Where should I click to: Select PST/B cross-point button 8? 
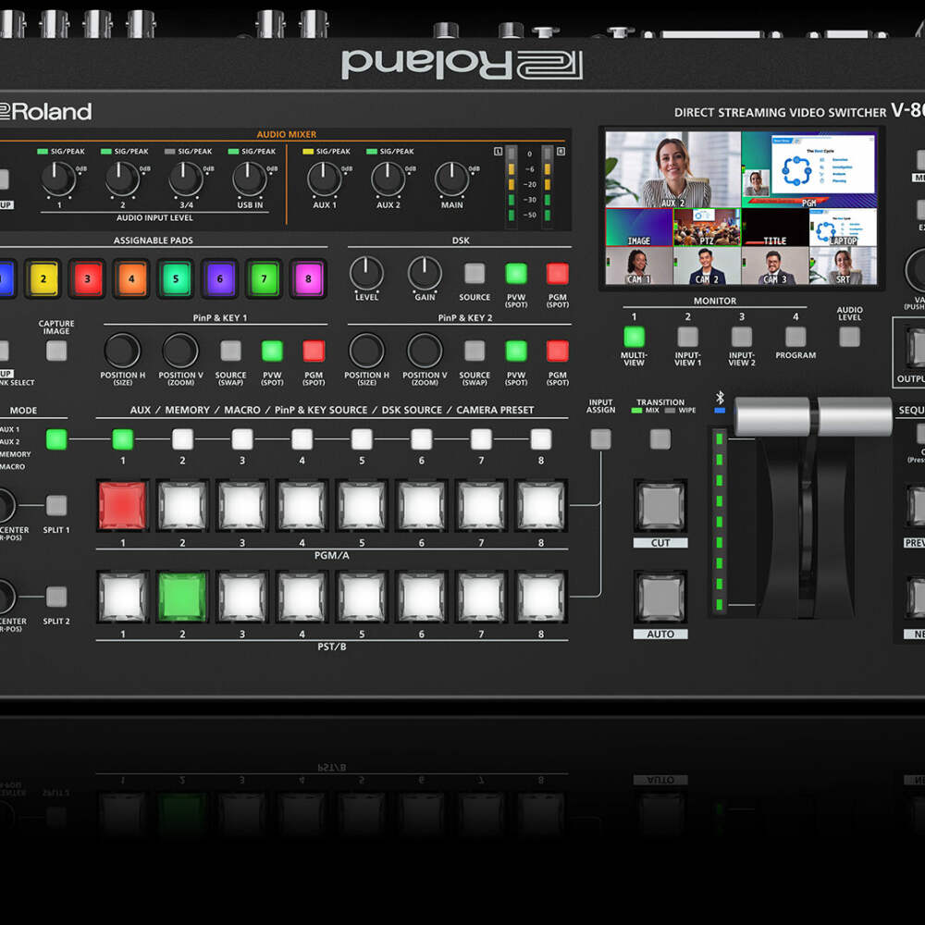point(541,597)
